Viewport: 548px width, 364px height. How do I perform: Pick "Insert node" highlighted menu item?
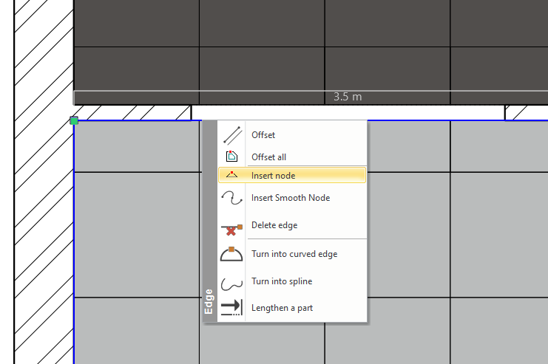pyautogui.click(x=273, y=176)
